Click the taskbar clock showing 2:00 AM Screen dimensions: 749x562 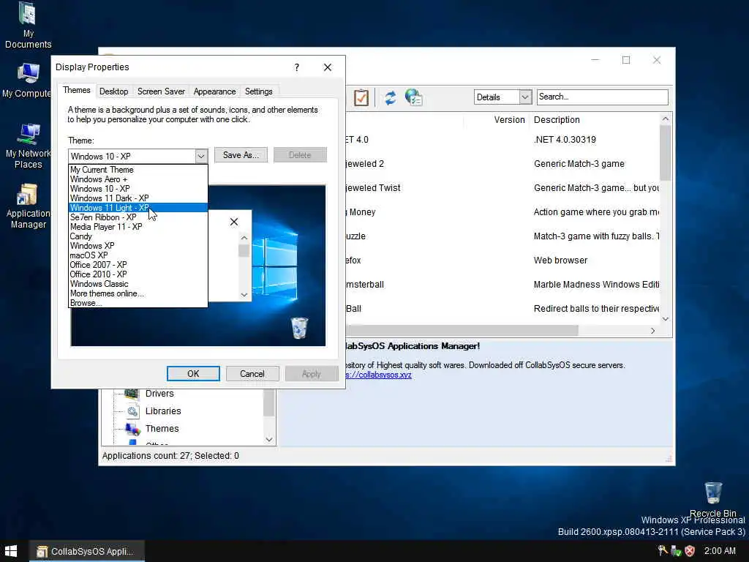click(x=720, y=551)
